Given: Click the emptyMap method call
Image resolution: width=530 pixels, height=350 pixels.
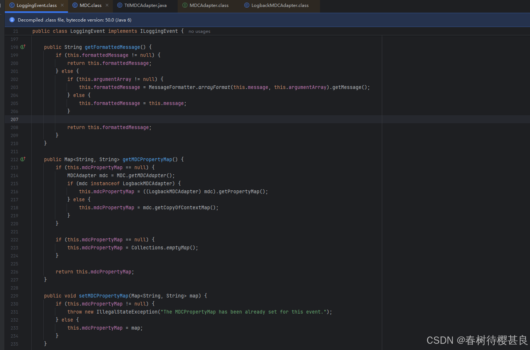Looking at the screenshot, I should tap(178, 248).
